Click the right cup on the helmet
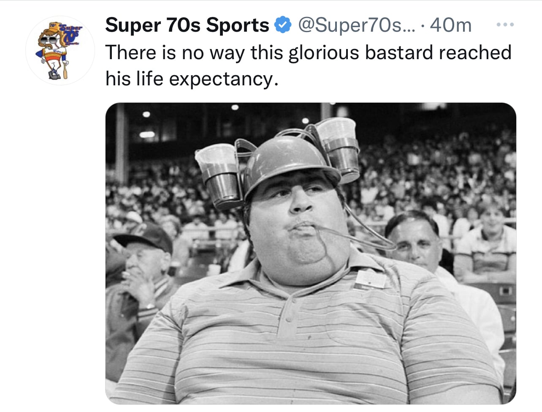 [x=339, y=146]
